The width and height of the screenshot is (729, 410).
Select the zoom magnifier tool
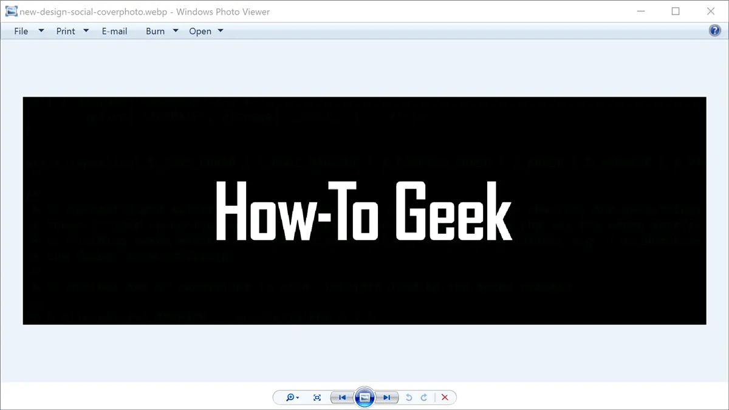[290, 397]
